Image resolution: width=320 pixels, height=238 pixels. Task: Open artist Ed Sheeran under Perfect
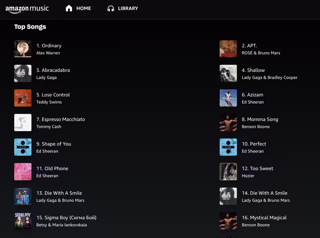253,151
